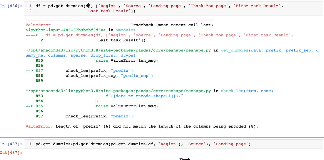
Task: Click 'Source' string in cell 486 code
Action: coord(133,6)
